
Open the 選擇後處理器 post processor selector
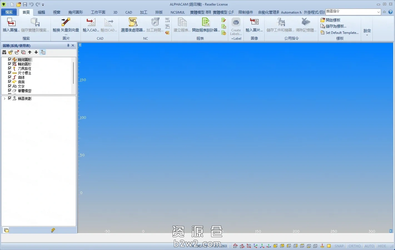pos(133,23)
